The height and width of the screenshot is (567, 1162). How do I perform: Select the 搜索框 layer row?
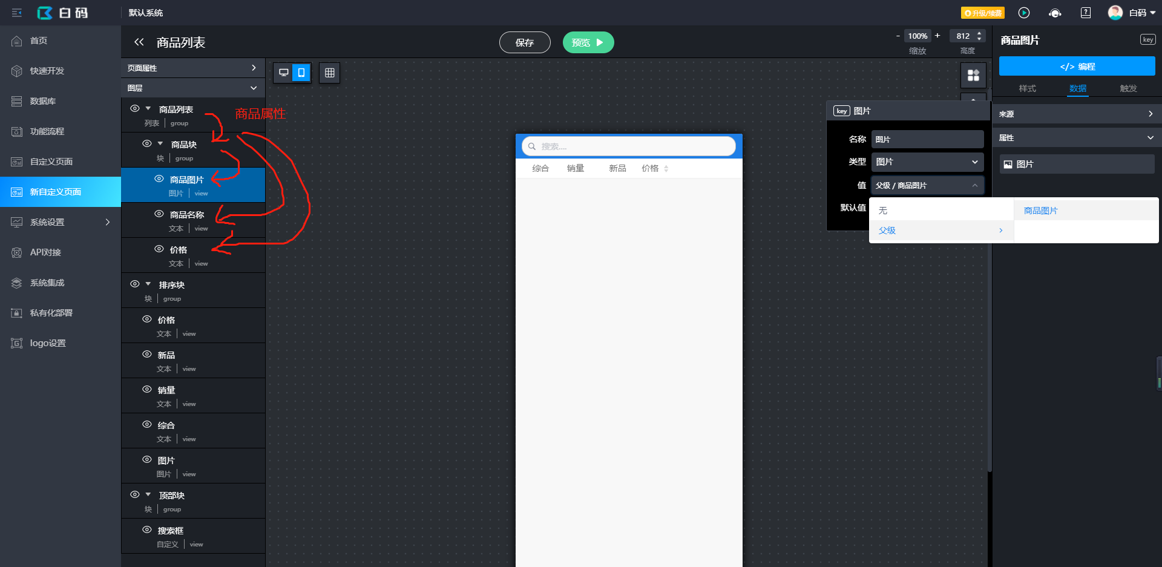pos(193,536)
